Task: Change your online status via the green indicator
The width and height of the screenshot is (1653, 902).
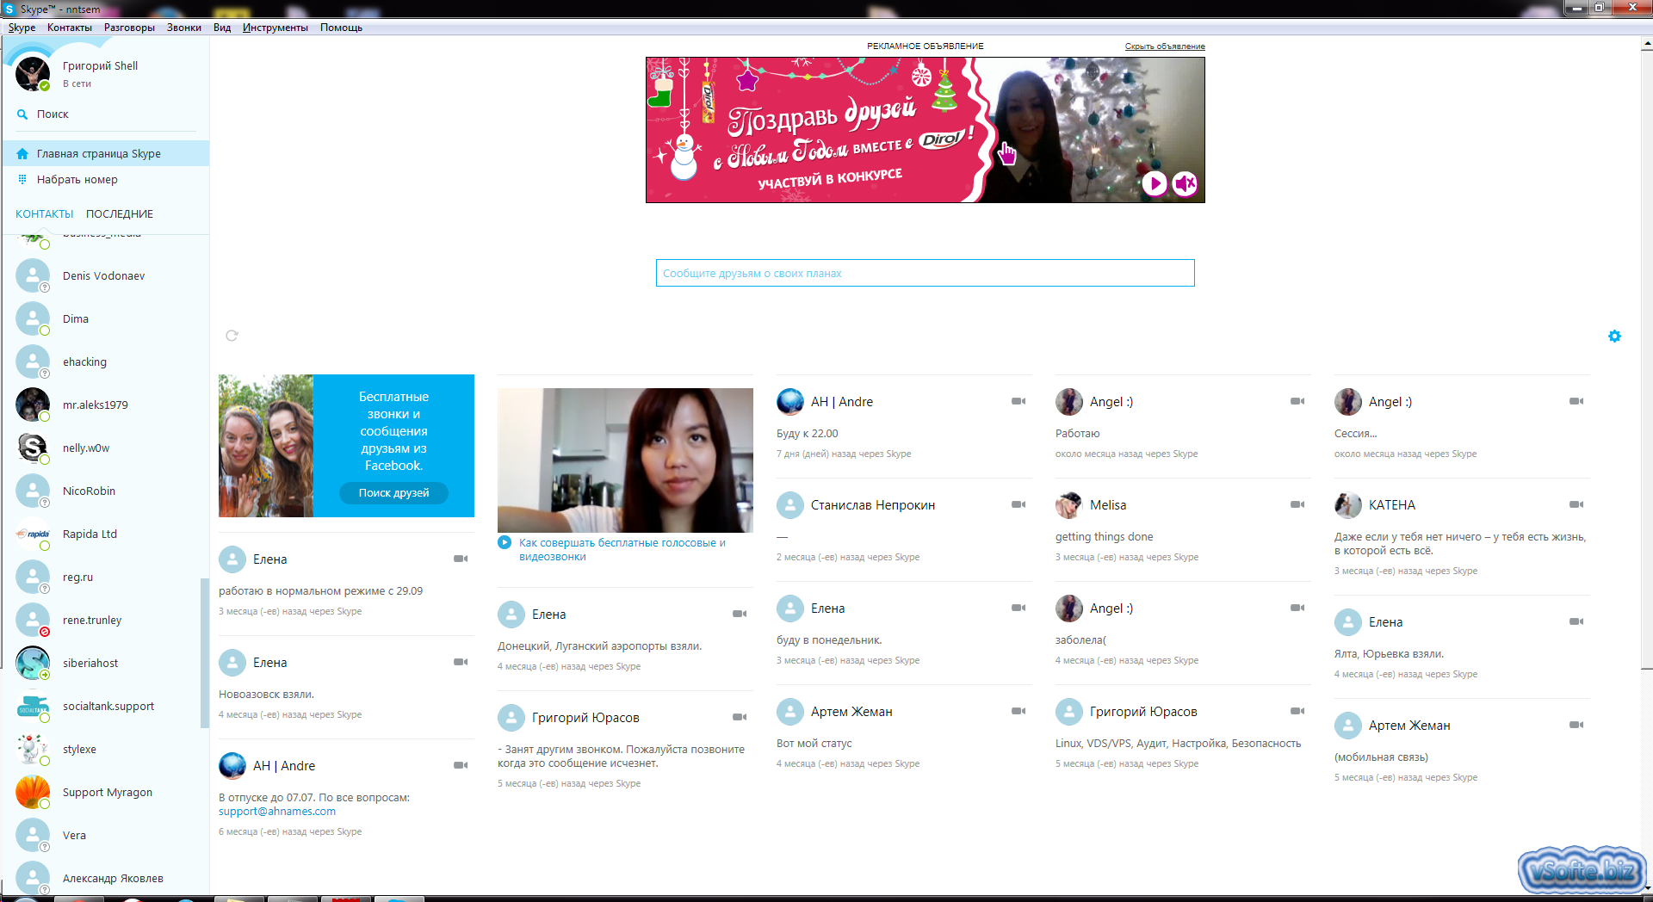Action: pyautogui.click(x=43, y=87)
